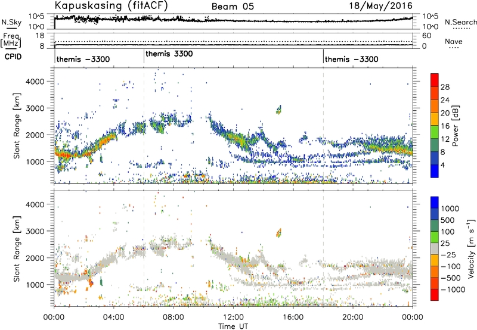Click the -100 label on Velocity color bar

pos(451,266)
